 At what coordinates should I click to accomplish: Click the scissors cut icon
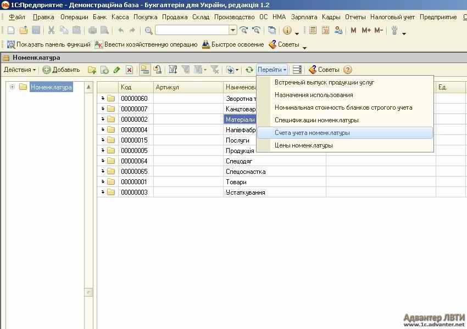[51, 30]
